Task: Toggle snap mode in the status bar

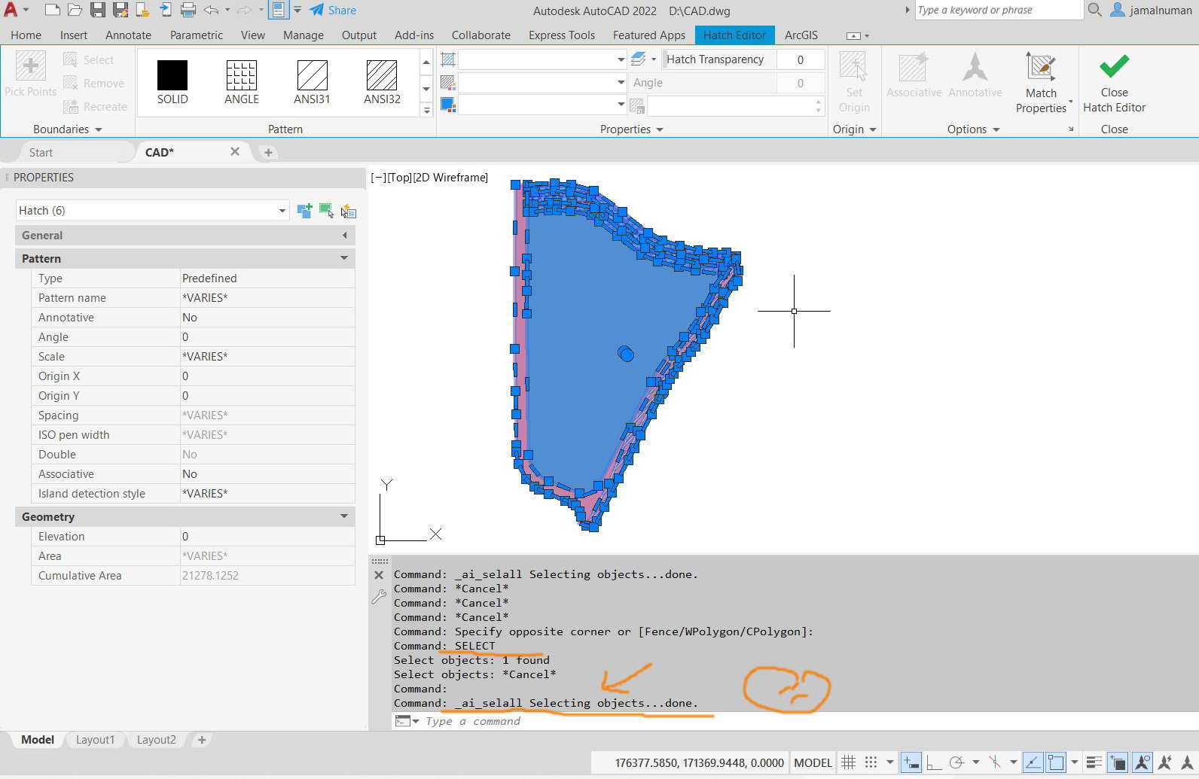Action: (871, 762)
